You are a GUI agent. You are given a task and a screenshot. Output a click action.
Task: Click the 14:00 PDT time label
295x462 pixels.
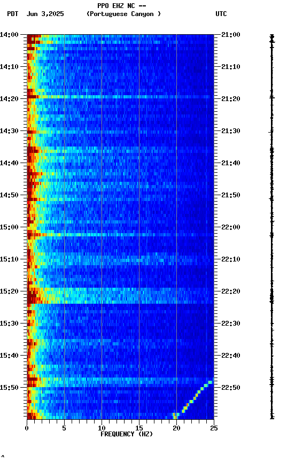coord(9,35)
